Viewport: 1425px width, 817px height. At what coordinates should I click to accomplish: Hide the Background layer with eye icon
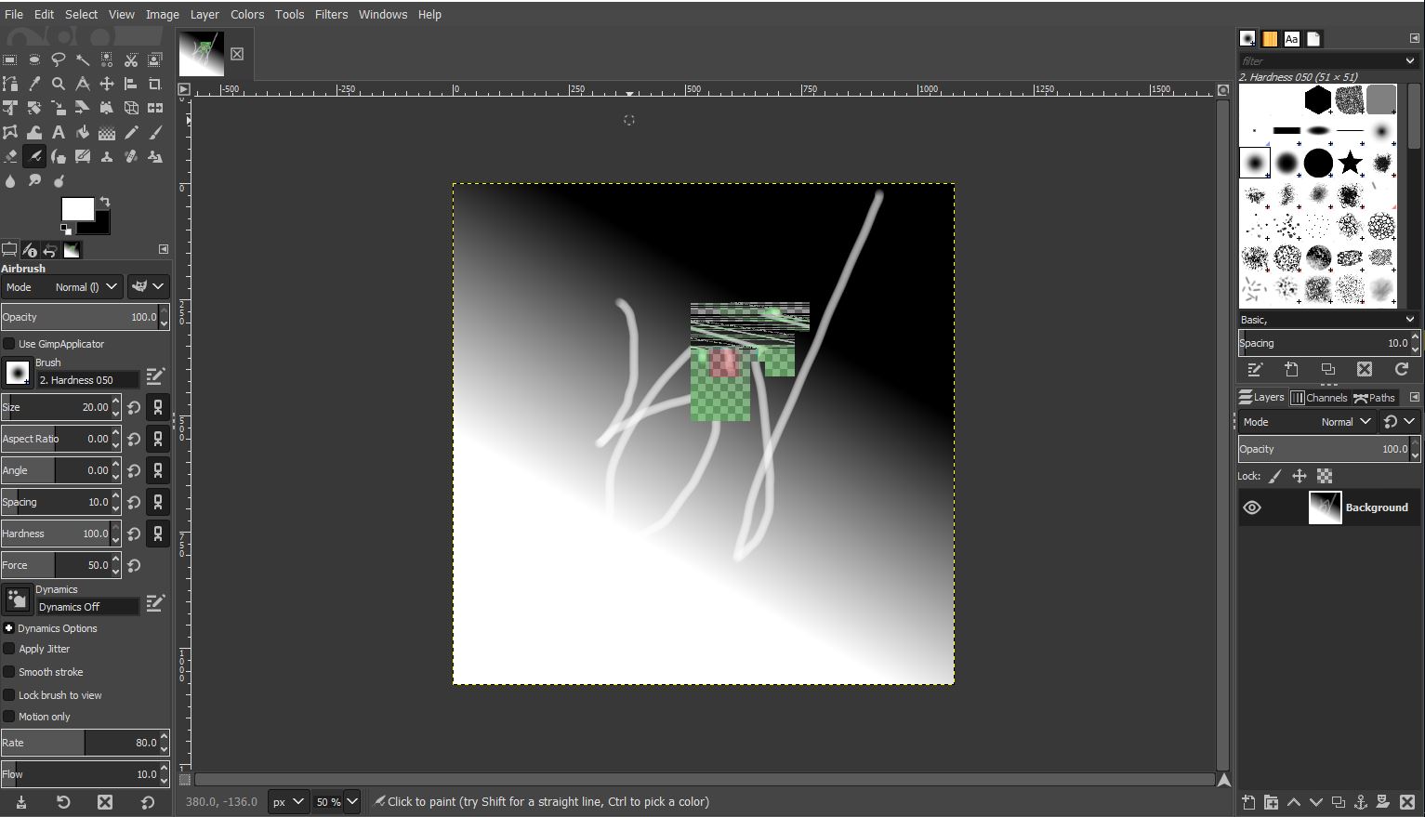tap(1252, 507)
